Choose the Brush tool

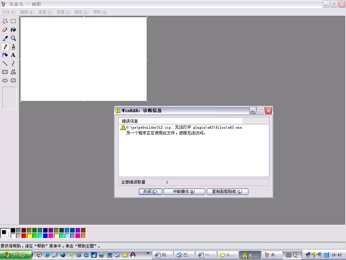tap(14, 47)
